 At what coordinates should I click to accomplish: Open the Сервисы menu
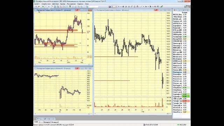[80, 4]
